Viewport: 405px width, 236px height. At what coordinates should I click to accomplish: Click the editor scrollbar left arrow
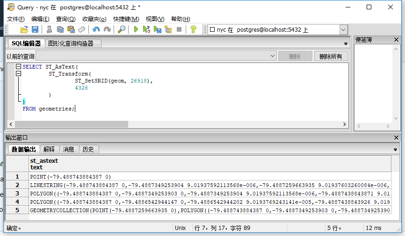coord(11,124)
